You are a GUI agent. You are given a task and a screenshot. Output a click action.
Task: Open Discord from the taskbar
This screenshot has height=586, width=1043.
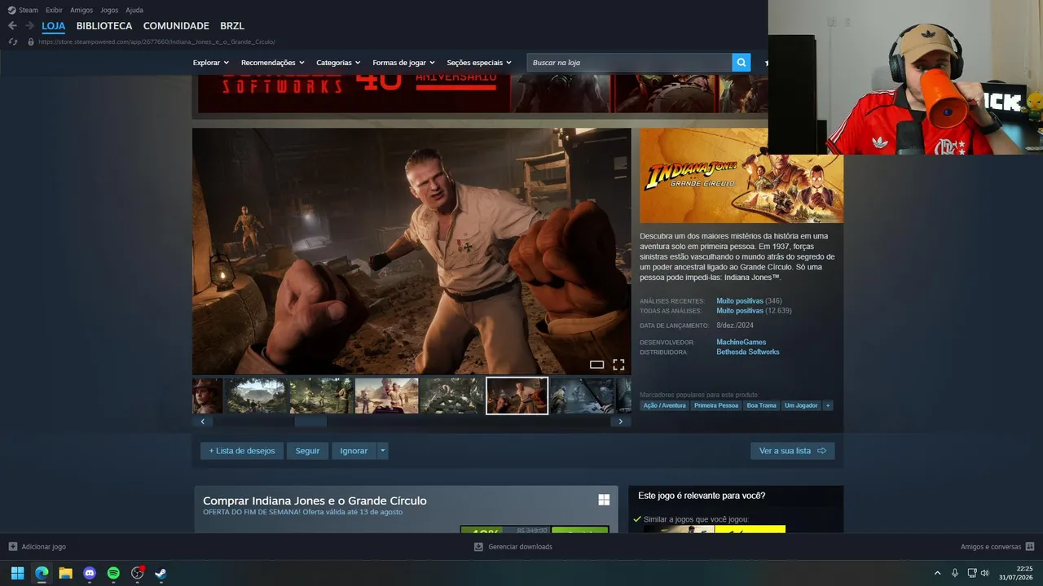pyautogui.click(x=90, y=573)
